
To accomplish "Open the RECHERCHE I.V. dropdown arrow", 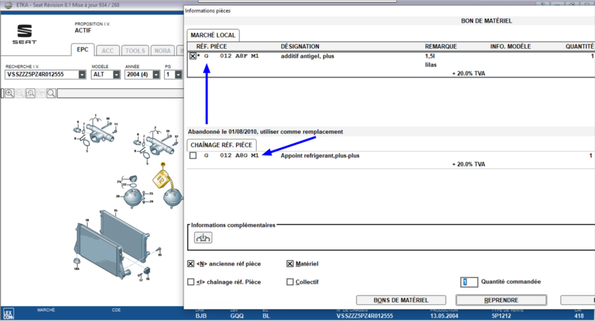I will point(82,75).
